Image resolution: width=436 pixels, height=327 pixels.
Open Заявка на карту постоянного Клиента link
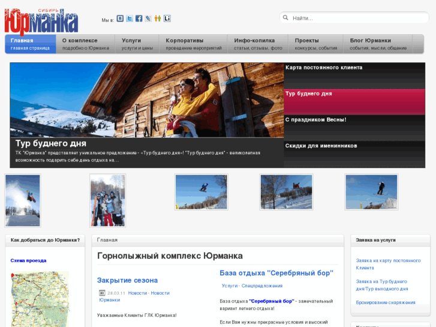coord(388,264)
